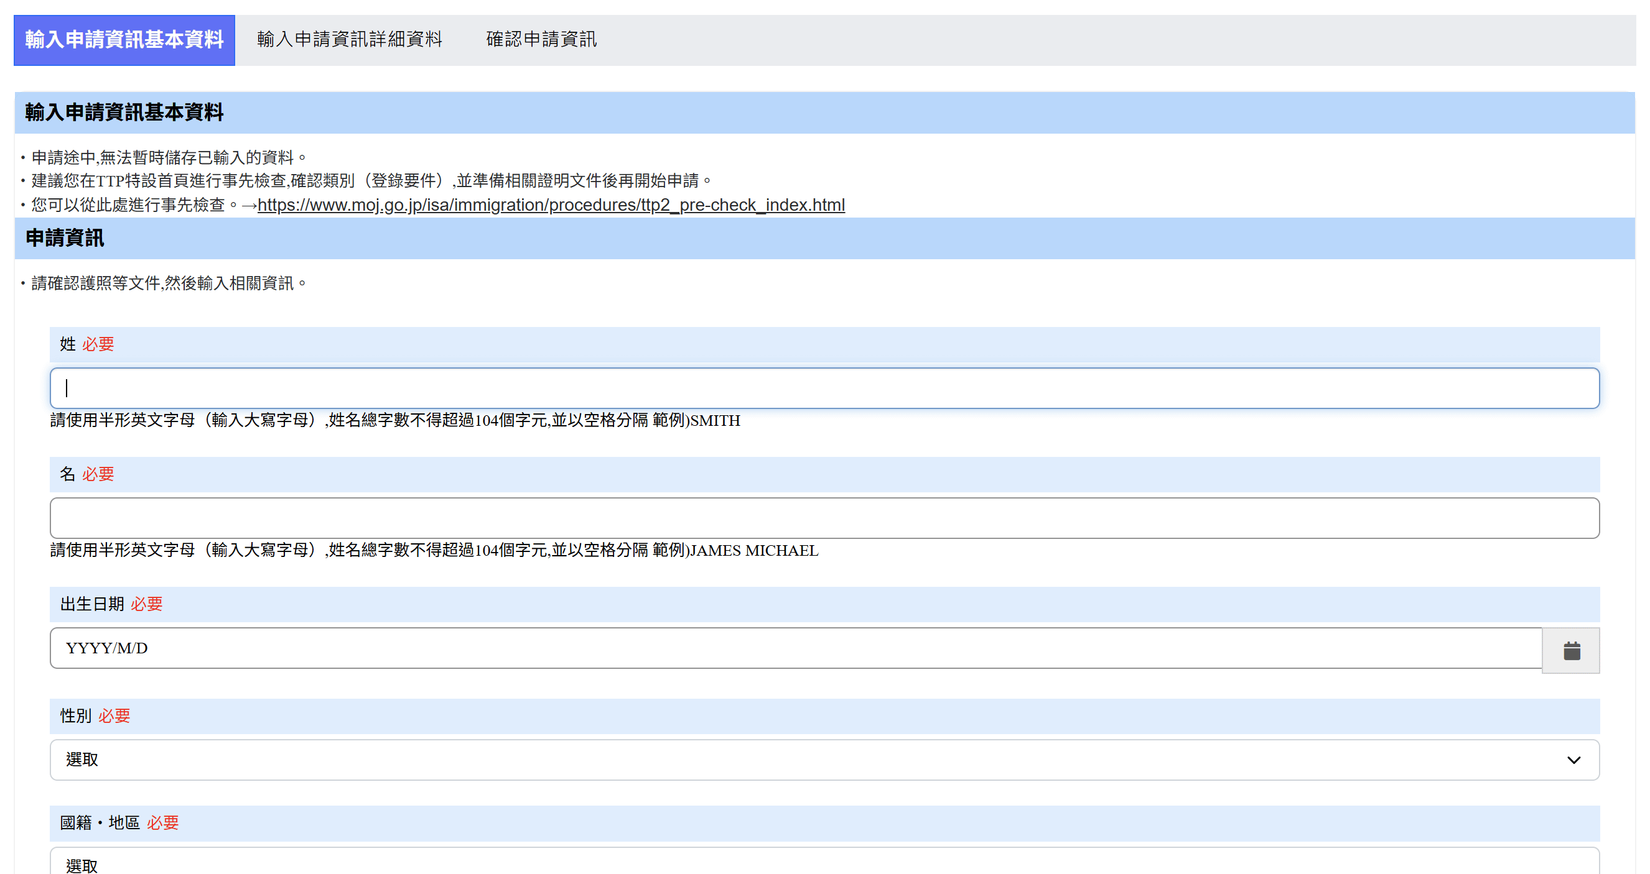
Task: Focus the 名 given name input field
Action: pyautogui.click(x=824, y=518)
